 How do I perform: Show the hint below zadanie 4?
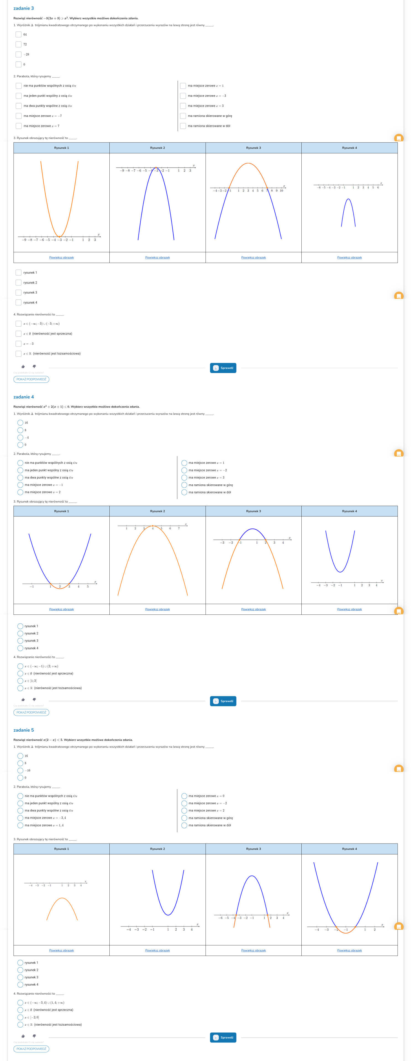pos(31,712)
